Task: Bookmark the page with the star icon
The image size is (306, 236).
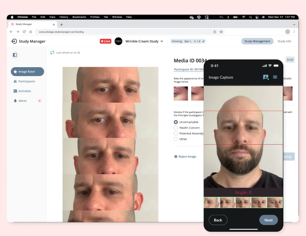Action: click(x=221, y=32)
